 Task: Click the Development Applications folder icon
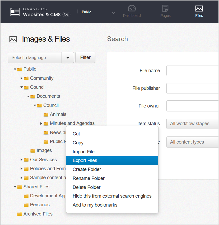(x=26, y=196)
